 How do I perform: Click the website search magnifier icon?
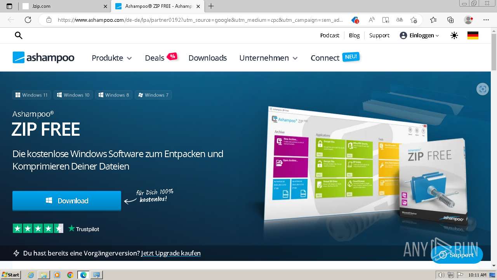point(18,35)
